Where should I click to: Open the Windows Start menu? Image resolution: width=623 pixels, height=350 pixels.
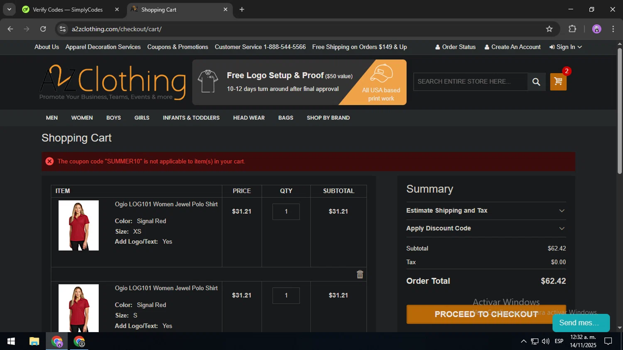(11, 341)
